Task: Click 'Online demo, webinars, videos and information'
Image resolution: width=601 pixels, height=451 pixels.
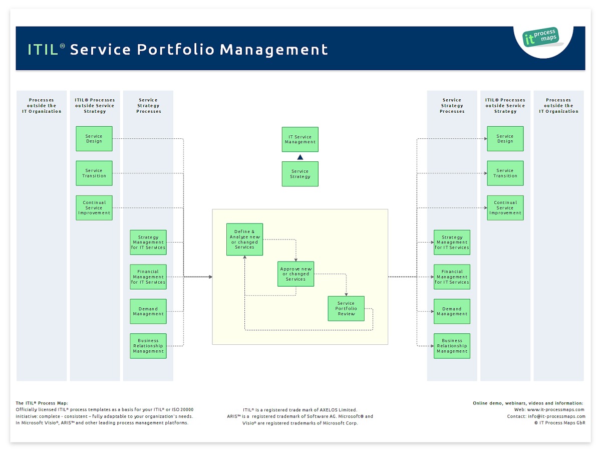Action: [x=528, y=403]
